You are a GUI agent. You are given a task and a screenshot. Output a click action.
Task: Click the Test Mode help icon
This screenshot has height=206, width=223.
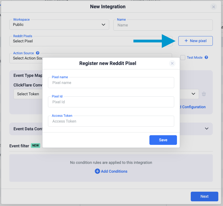206,58
